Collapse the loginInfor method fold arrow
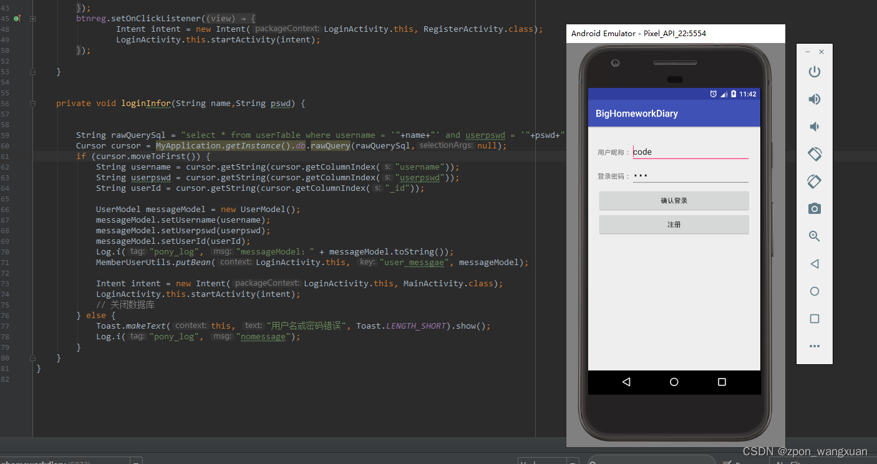 point(32,104)
